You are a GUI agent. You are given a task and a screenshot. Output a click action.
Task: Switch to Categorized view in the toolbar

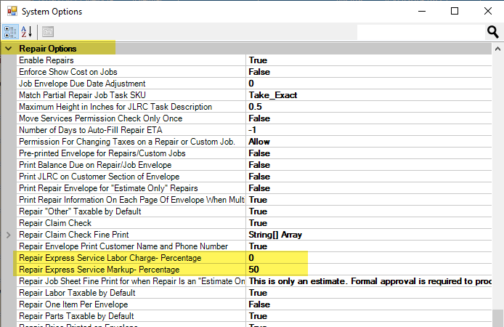click(12, 32)
